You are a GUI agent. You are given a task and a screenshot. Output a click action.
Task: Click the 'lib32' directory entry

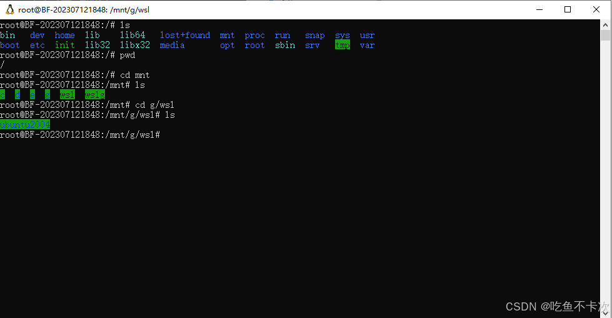pyautogui.click(x=98, y=45)
